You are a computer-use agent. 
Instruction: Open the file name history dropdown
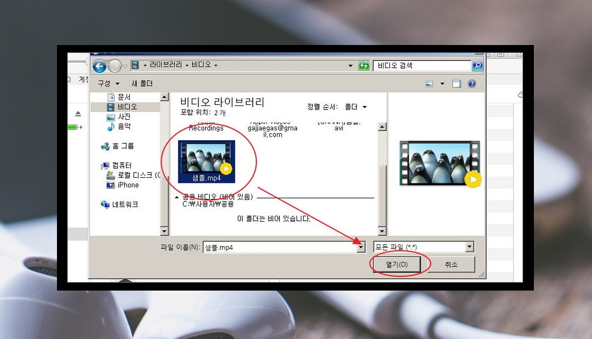(x=361, y=247)
